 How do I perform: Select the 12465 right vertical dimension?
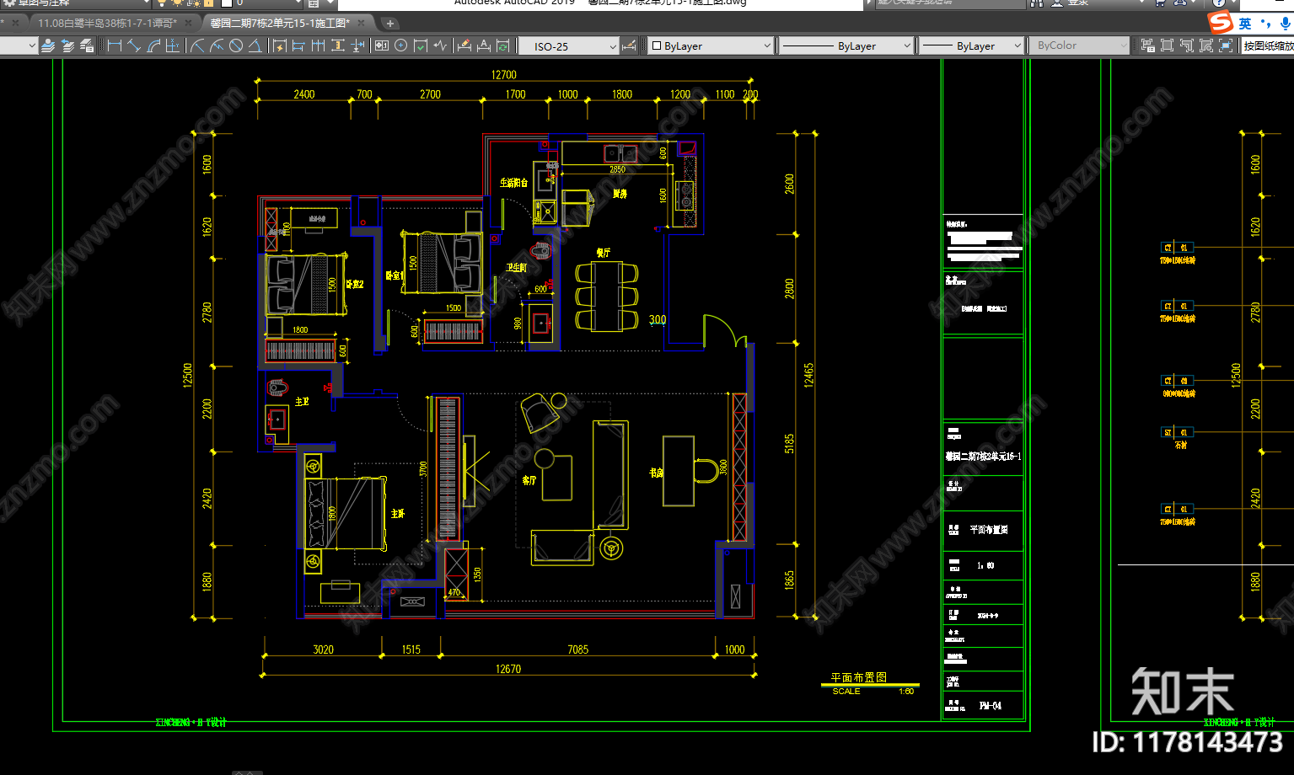point(808,375)
